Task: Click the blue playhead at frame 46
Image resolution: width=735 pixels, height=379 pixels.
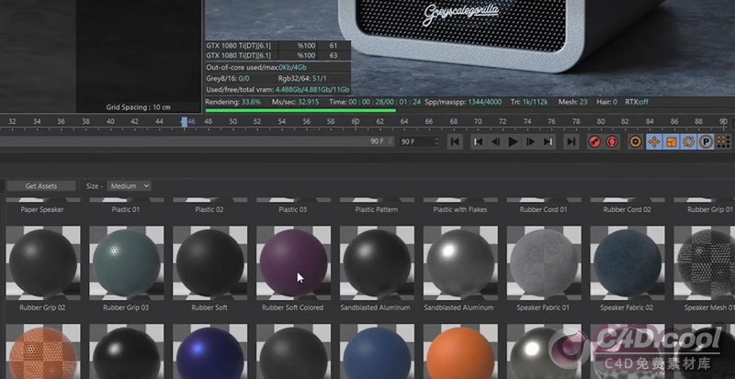Action: click(185, 122)
